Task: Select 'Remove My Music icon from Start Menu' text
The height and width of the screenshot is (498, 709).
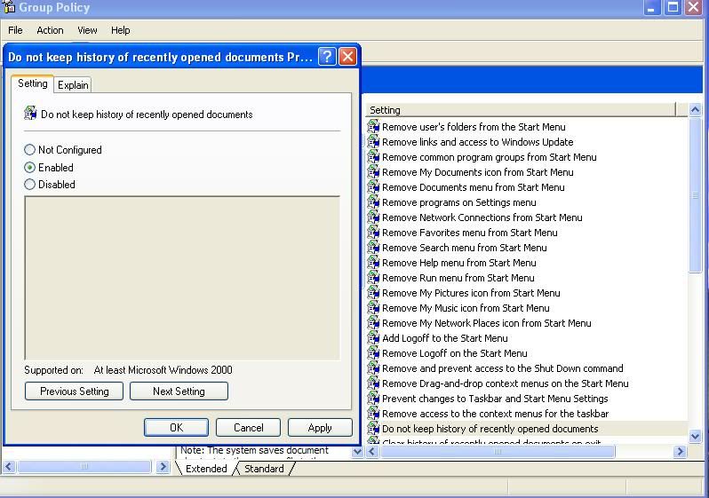Action: point(466,308)
